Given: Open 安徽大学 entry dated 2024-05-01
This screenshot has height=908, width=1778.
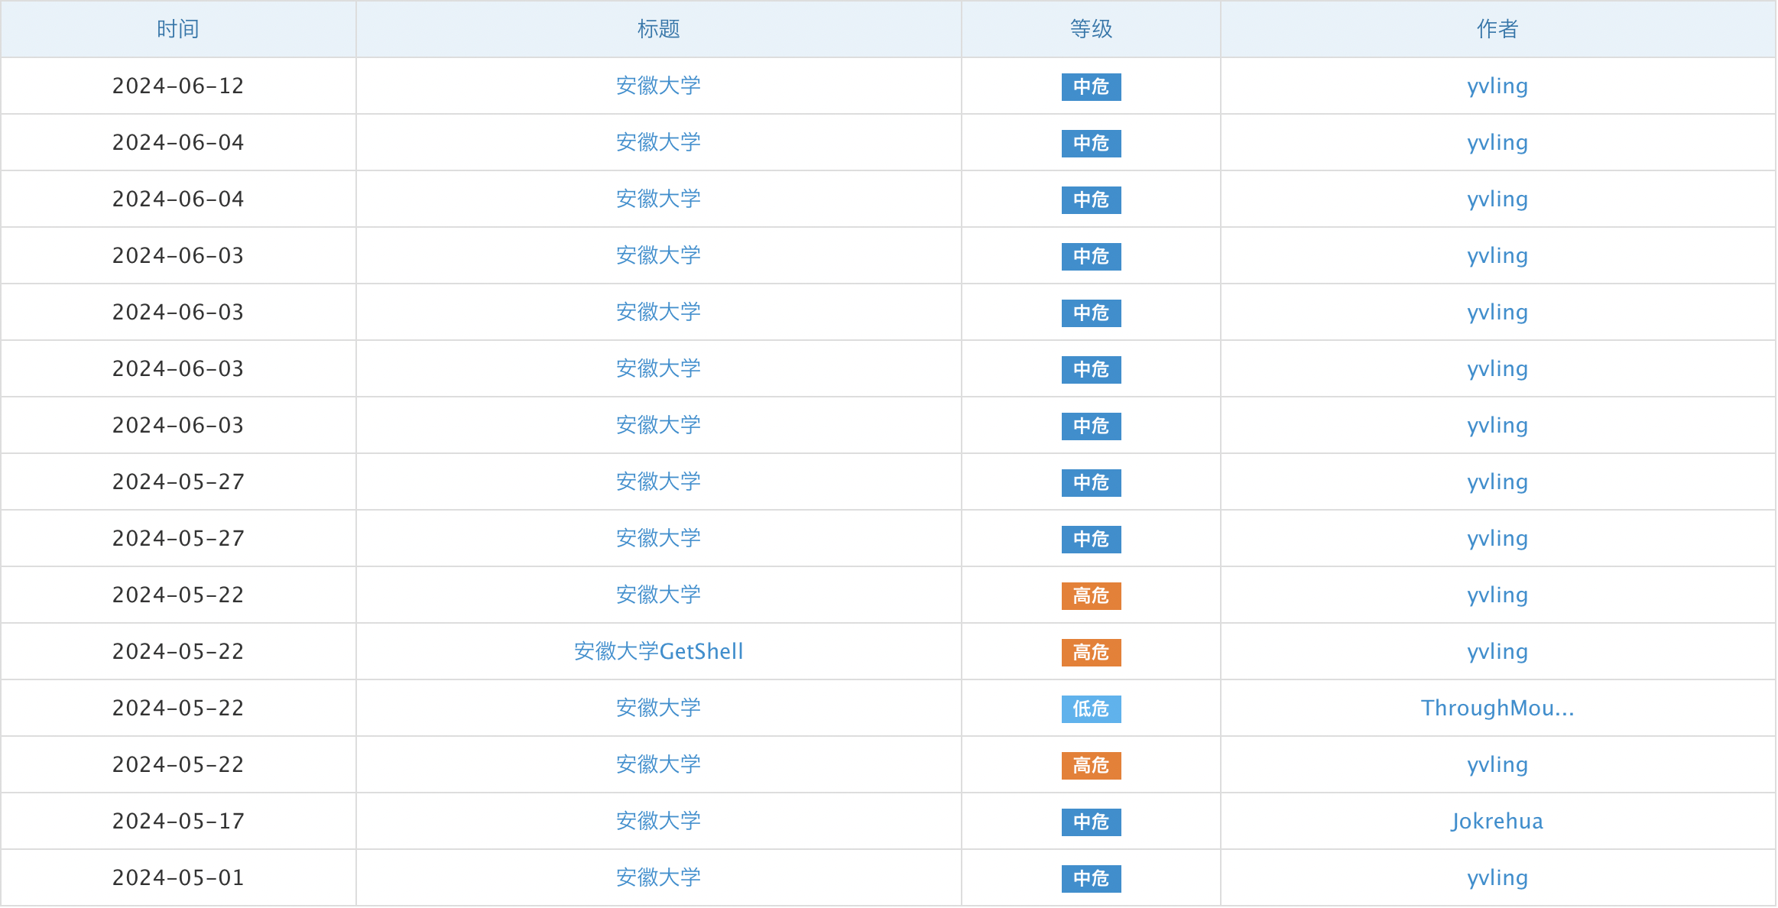Looking at the screenshot, I should pyautogui.click(x=658, y=877).
